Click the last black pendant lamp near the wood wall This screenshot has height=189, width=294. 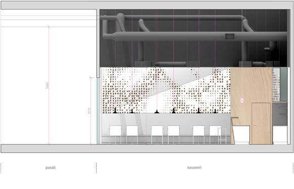[215, 111]
